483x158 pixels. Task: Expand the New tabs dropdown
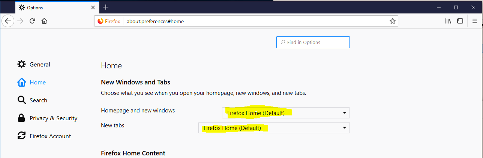point(274,128)
